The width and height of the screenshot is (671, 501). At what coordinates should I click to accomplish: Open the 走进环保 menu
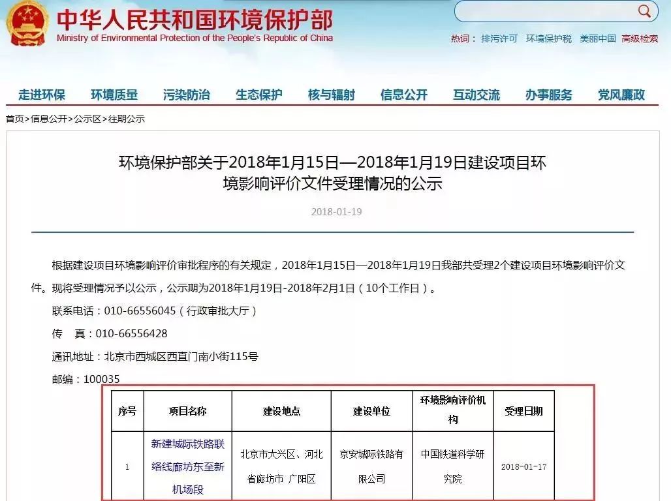tap(42, 95)
